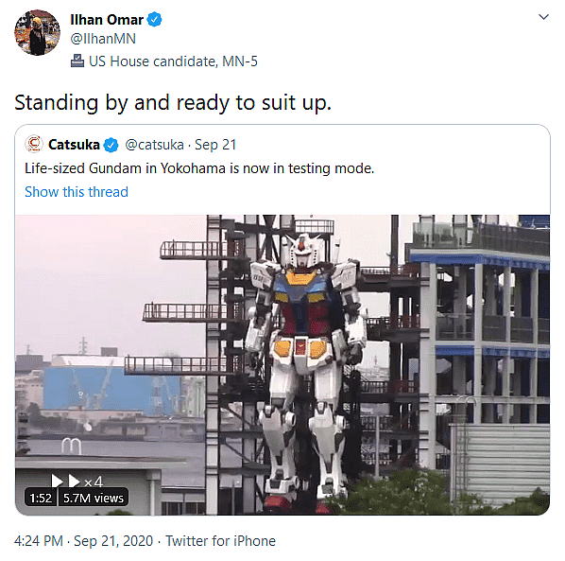Click the Catsuka avatar logo
Image resolution: width=565 pixels, height=561 pixels.
pos(34,144)
